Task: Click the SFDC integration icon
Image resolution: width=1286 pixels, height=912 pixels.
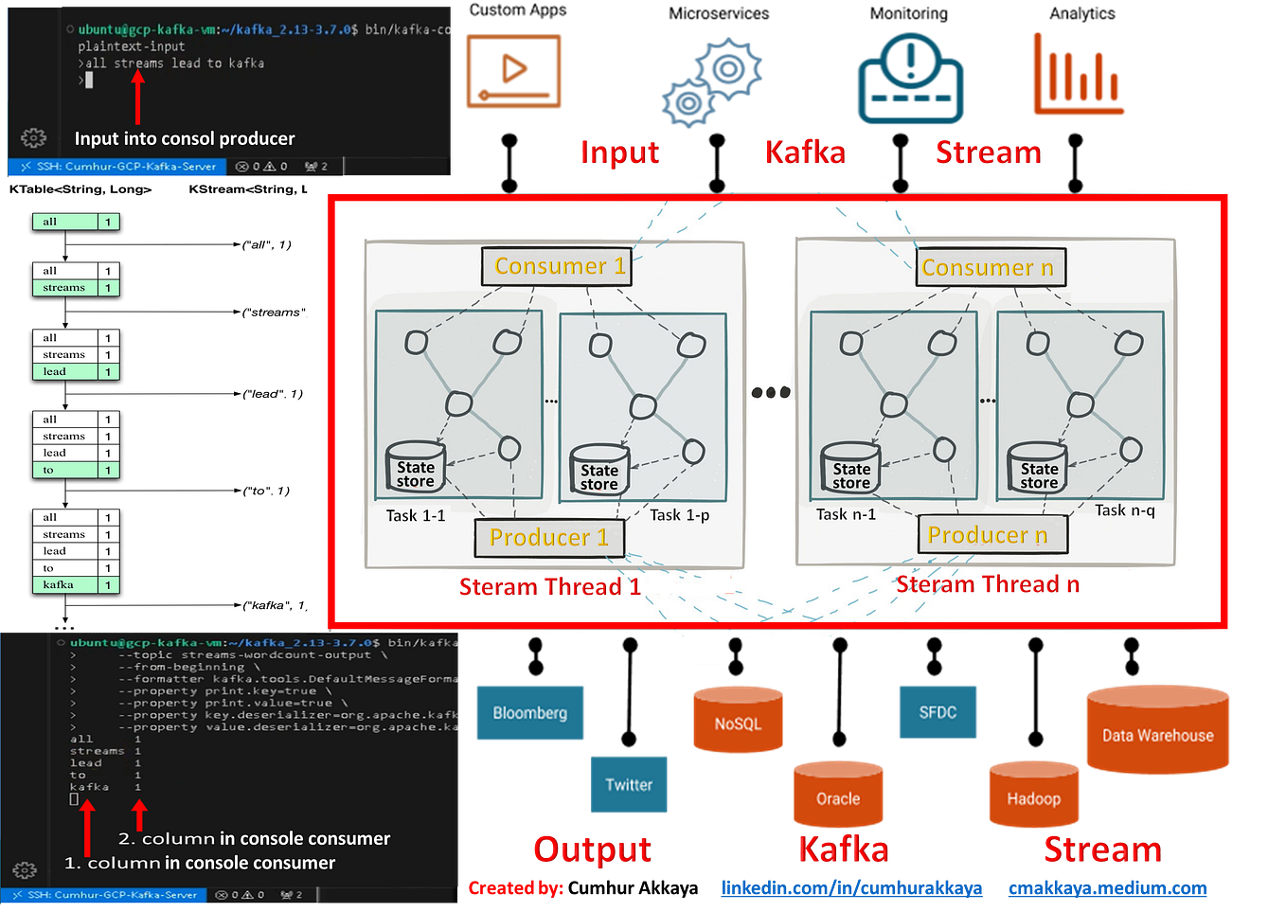Action: 938,713
